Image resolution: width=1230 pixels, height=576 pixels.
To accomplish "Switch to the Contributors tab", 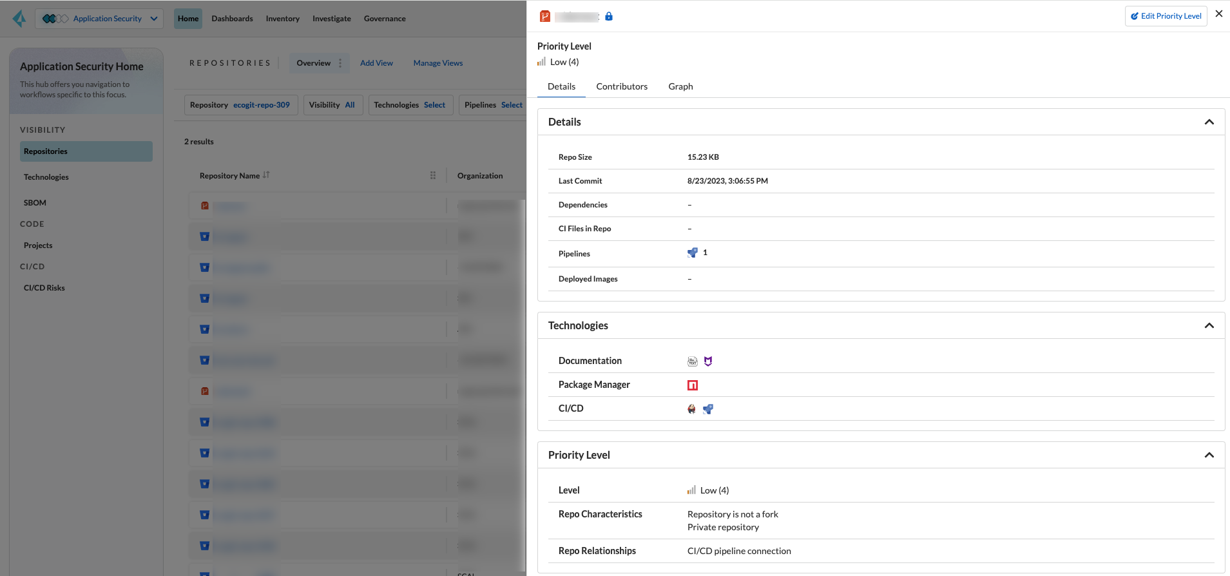I will [622, 86].
